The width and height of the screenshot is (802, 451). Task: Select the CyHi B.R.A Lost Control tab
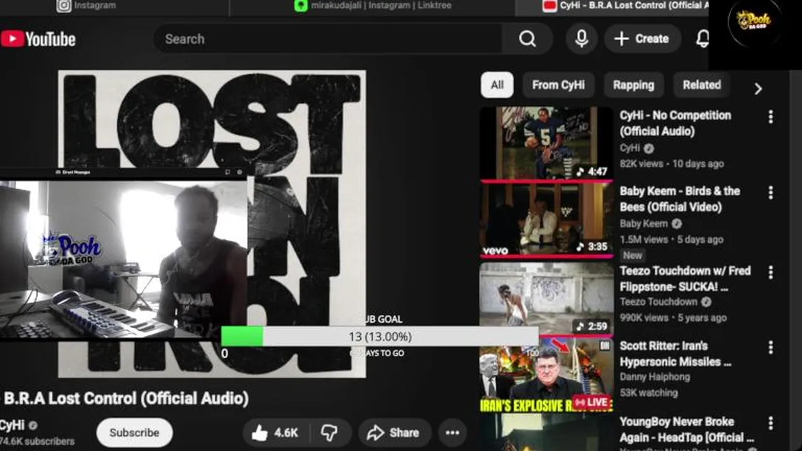coord(612,6)
